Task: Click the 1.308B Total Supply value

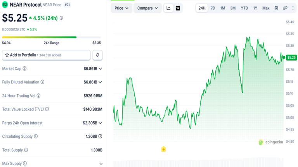Action: 97,150
